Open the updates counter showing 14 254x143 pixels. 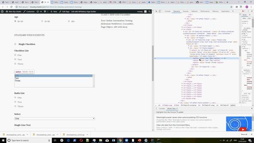point(39,12)
